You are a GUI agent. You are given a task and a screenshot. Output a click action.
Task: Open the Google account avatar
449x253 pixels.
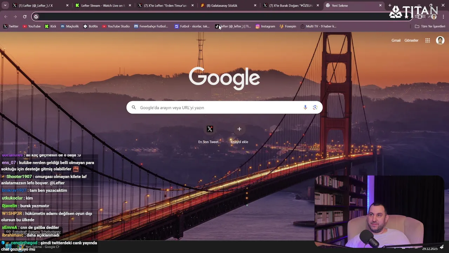(440, 40)
